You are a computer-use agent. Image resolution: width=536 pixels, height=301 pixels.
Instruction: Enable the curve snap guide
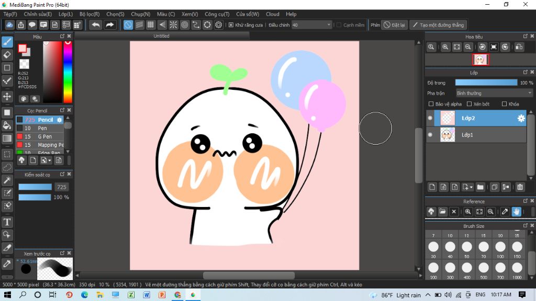pyautogui.click(x=196, y=25)
